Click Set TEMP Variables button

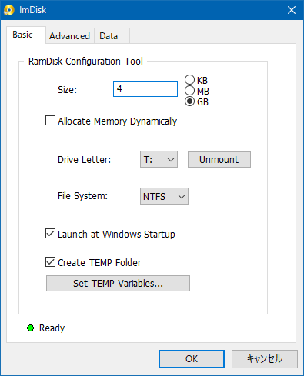(118, 283)
